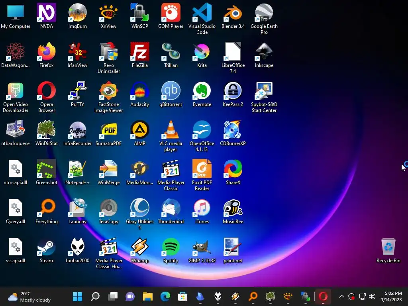408x306 pixels.
Task: Select the AIMP desktop icon
Action: click(140, 129)
